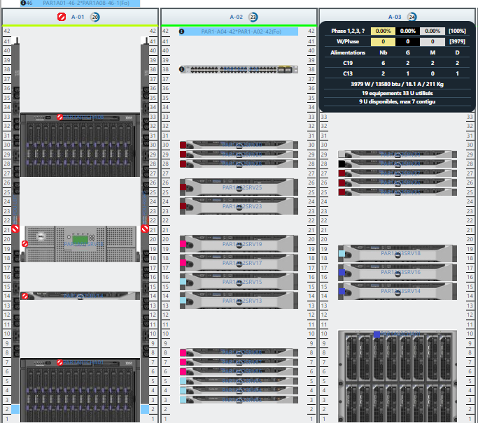Select A-02 server at U3
The width and height of the screenshot is (478, 423).
coord(239,400)
